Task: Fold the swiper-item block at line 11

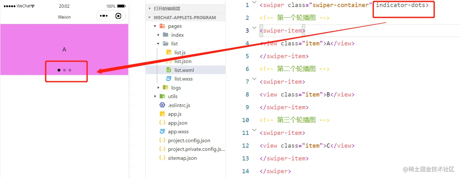Action: point(254,130)
